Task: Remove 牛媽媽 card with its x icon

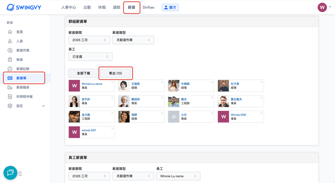Action: (x=211, y=82)
